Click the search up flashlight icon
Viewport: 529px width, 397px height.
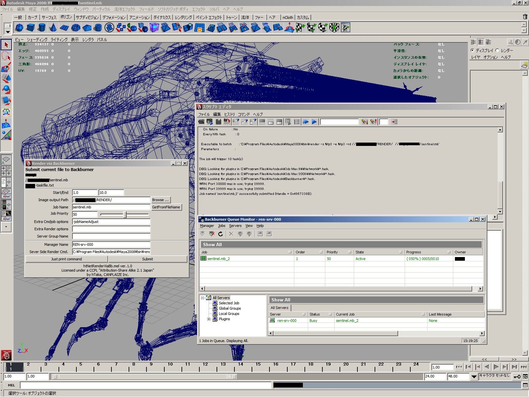click(x=374, y=122)
